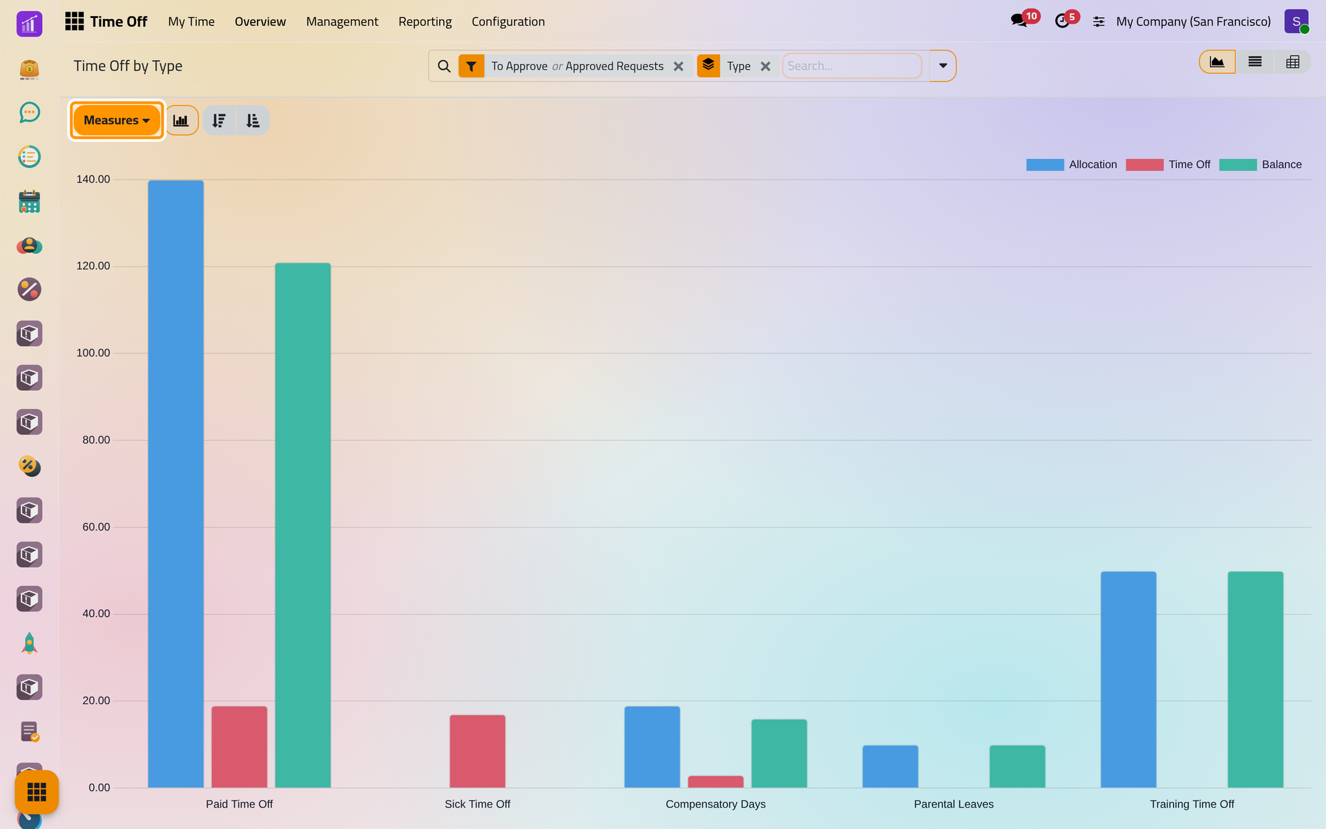Toggle the Balance series in the legend
Viewport: 1326px width, 829px height.
(x=1260, y=164)
